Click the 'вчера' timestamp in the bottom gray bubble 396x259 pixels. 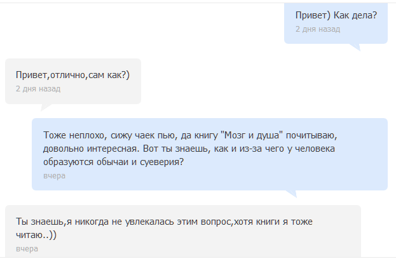27,249
